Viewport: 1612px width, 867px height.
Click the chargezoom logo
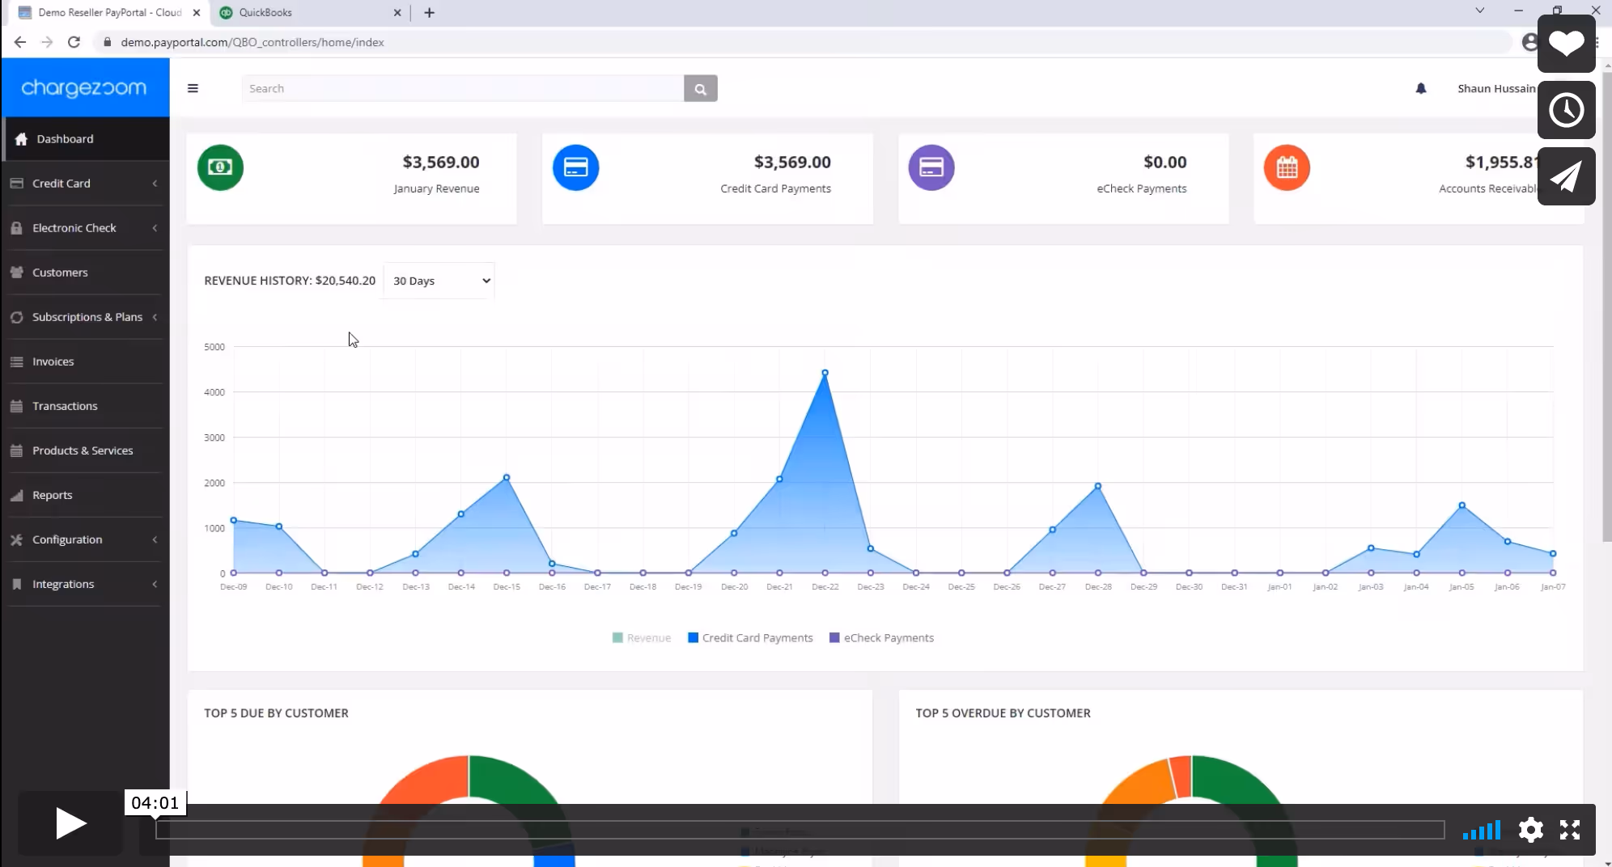[84, 87]
